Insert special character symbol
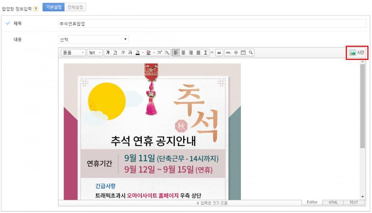The width and height of the screenshot is (372, 213). (236, 53)
